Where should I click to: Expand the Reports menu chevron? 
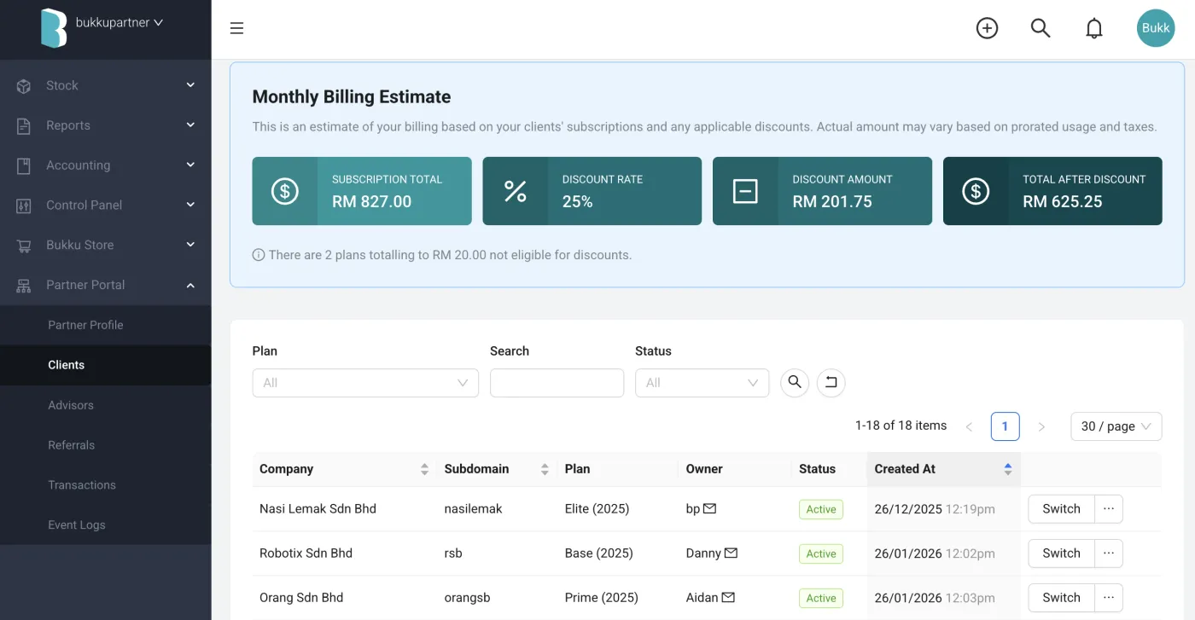click(190, 125)
